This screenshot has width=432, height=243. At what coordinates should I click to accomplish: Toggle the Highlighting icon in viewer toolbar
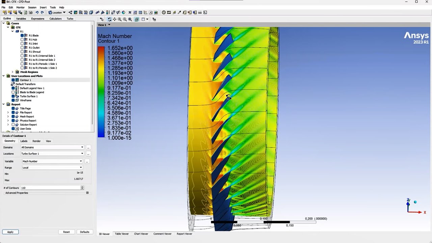click(137, 19)
